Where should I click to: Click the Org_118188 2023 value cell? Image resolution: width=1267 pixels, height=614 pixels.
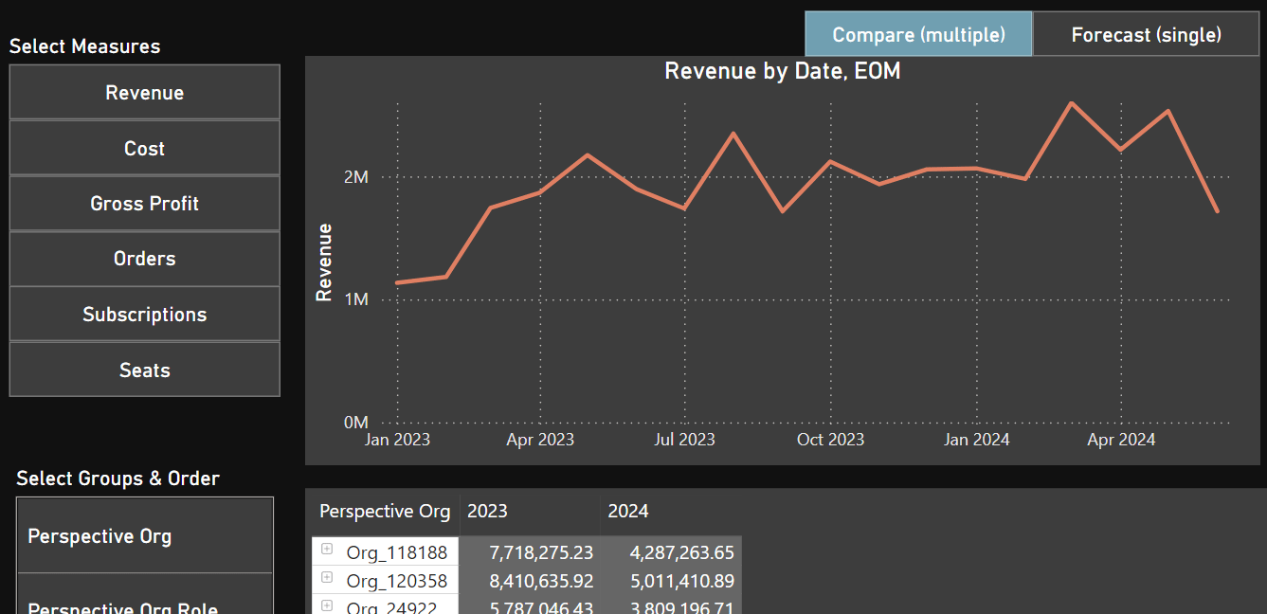pyautogui.click(x=530, y=552)
